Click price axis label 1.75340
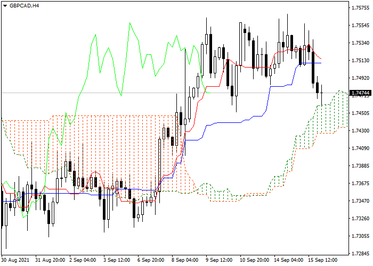 point(360,43)
